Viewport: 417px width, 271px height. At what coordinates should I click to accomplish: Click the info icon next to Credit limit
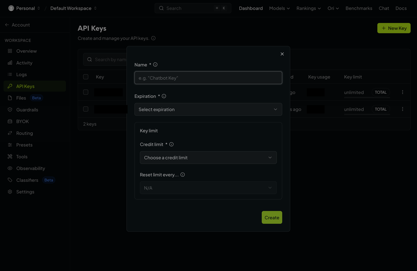point(171,144)
